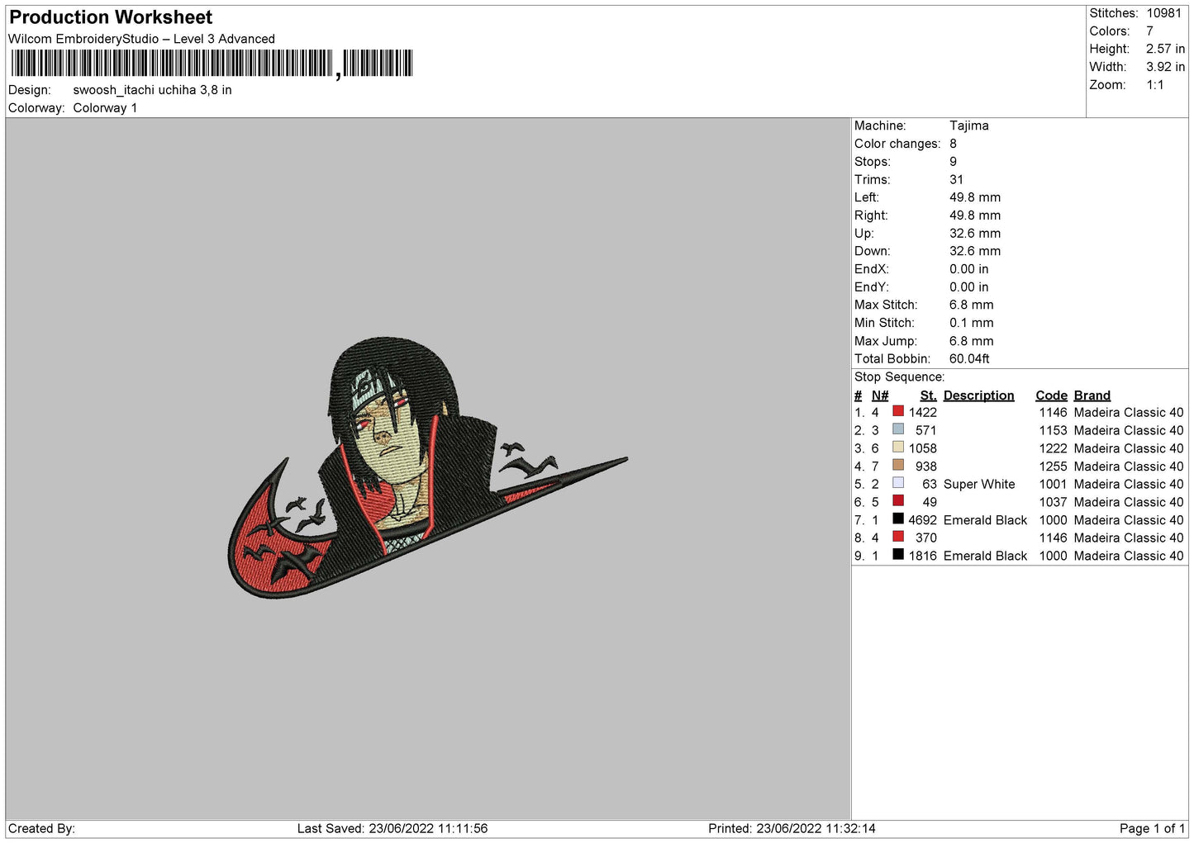Viewport: 1194px width, 843px height.
Task: Click the barcode under the worksheet title
Action: tap(212, 64)
